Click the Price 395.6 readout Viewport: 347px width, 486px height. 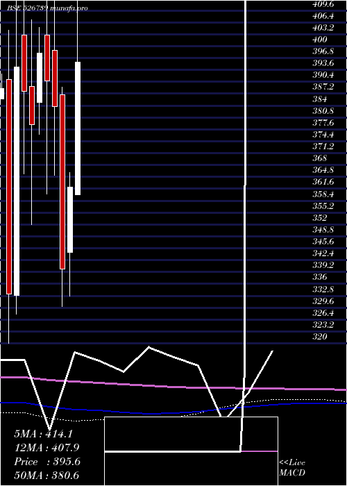click(x=47, y=462)
